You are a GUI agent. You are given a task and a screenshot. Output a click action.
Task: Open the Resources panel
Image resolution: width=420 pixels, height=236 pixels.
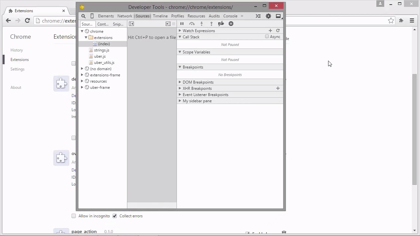click(196, 16)
